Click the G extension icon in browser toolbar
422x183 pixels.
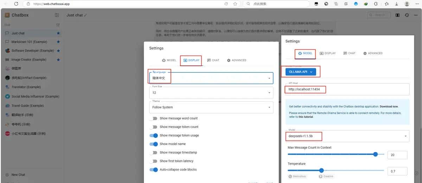346,4
